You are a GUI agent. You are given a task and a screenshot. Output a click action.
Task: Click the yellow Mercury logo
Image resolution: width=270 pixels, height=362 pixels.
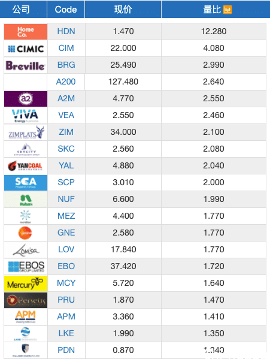(26, 283)
